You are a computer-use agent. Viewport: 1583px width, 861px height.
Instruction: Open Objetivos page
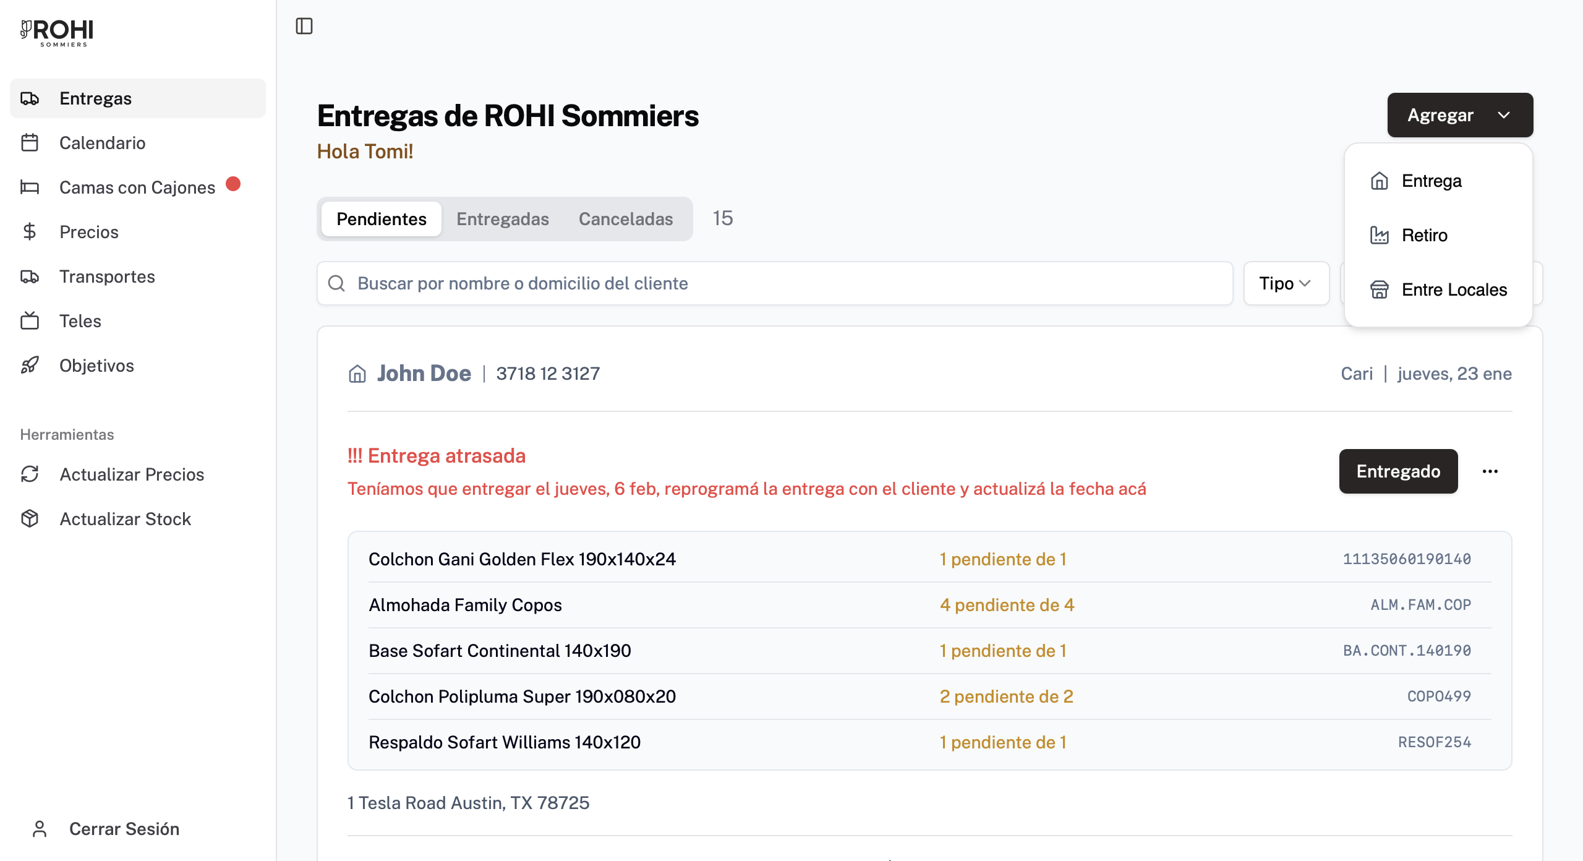point(138,366)
